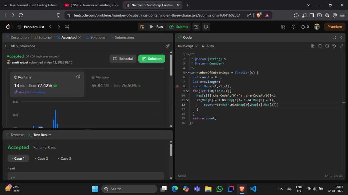348x195 pixels.
Task: Close the Accepted tab
Action: point(79,37)
